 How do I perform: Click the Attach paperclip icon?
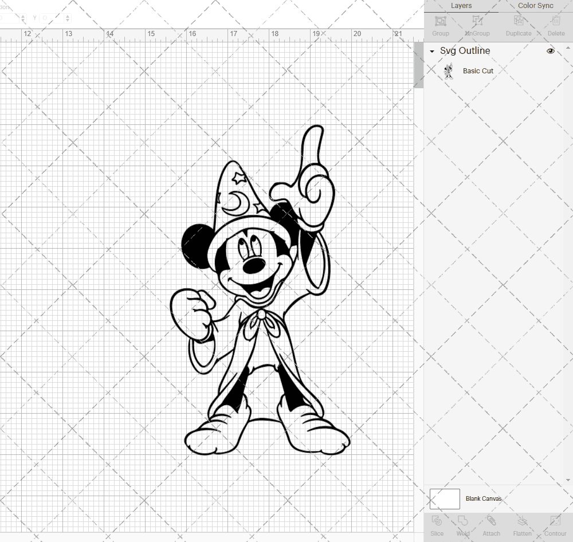point(491,521)
